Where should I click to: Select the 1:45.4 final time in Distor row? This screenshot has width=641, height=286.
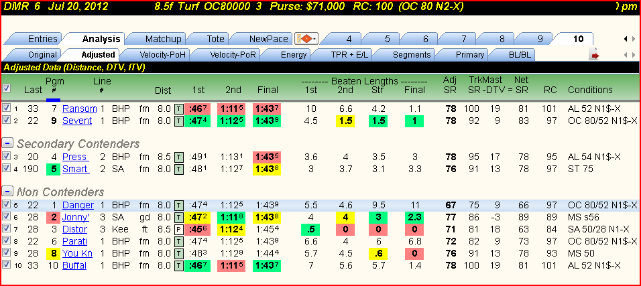pos(268,229)
